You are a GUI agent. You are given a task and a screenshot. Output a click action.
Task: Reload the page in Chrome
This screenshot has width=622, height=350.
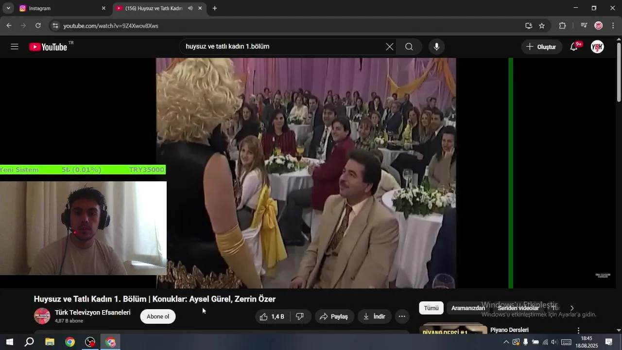(38, 26)
